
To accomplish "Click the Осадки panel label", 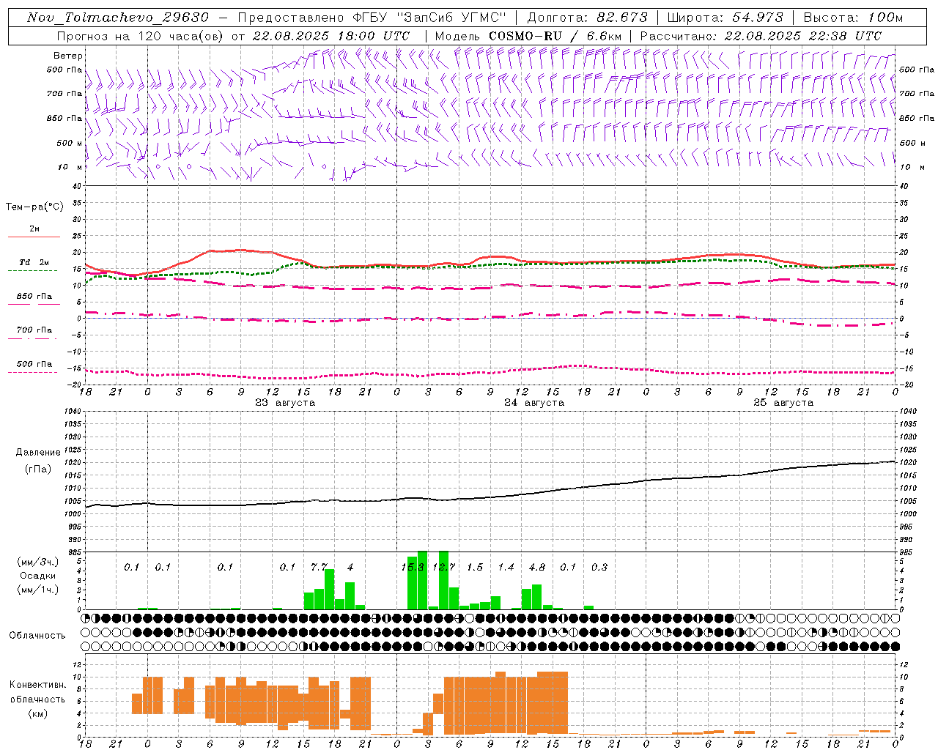I will point(37,576).
